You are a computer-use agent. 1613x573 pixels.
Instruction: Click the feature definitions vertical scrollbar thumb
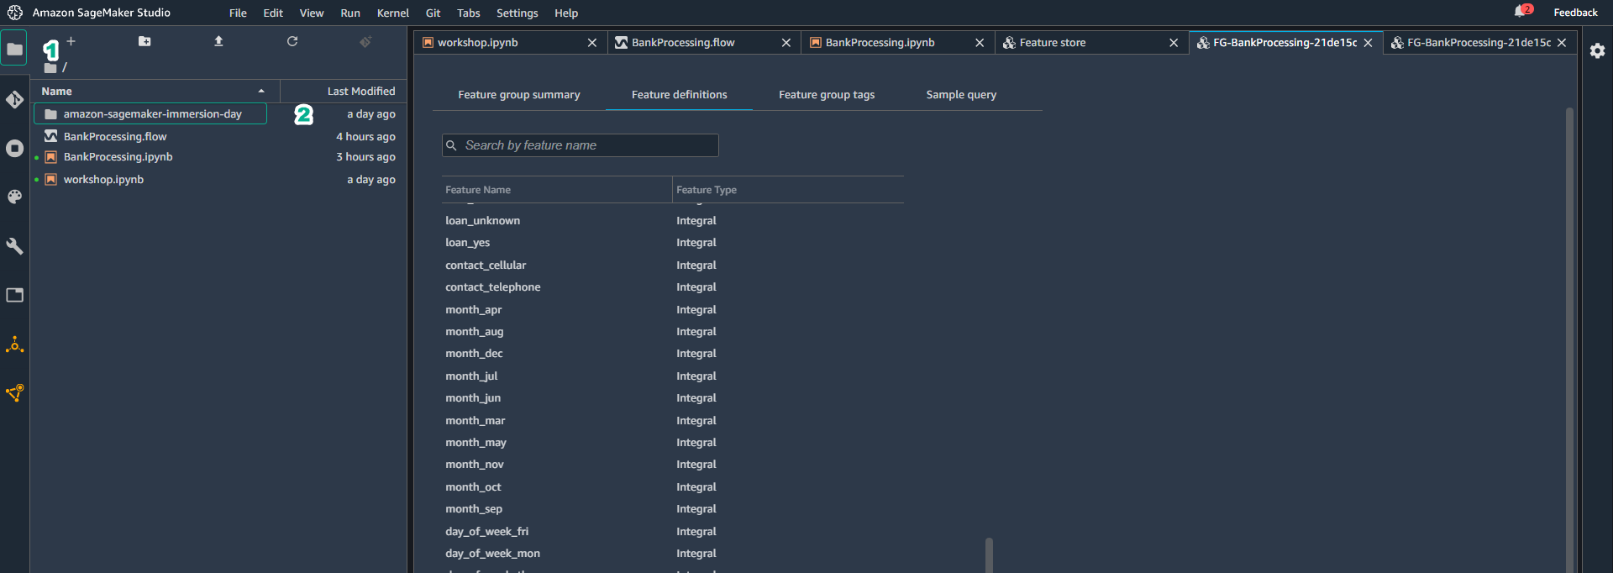point(989,555)
